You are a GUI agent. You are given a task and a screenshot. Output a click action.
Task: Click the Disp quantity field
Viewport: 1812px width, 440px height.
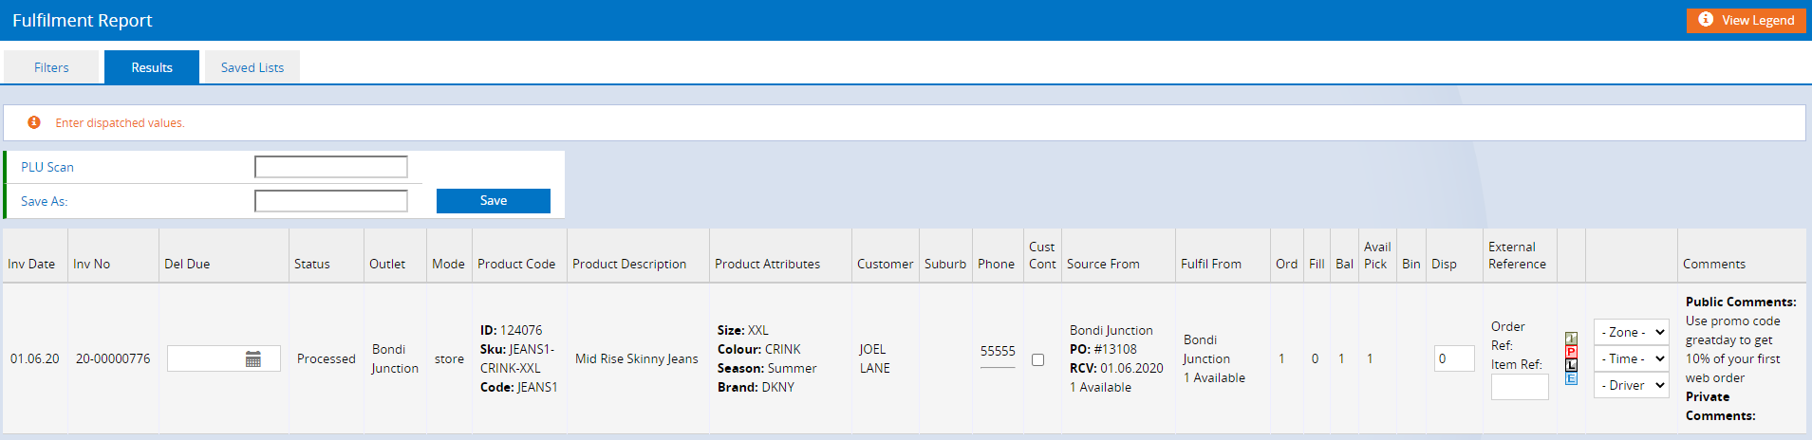pos(1454,358)
